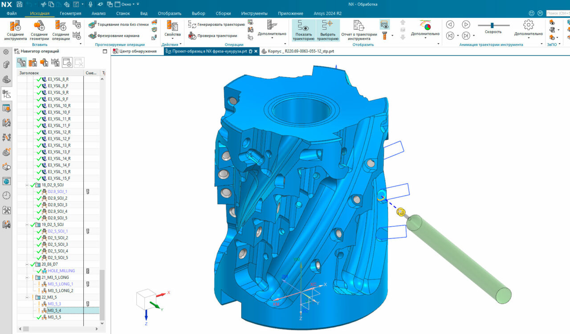Screen dimensions: 570x334
Task: Switch to Корпус R220.69 document tab
Action: 301,51
